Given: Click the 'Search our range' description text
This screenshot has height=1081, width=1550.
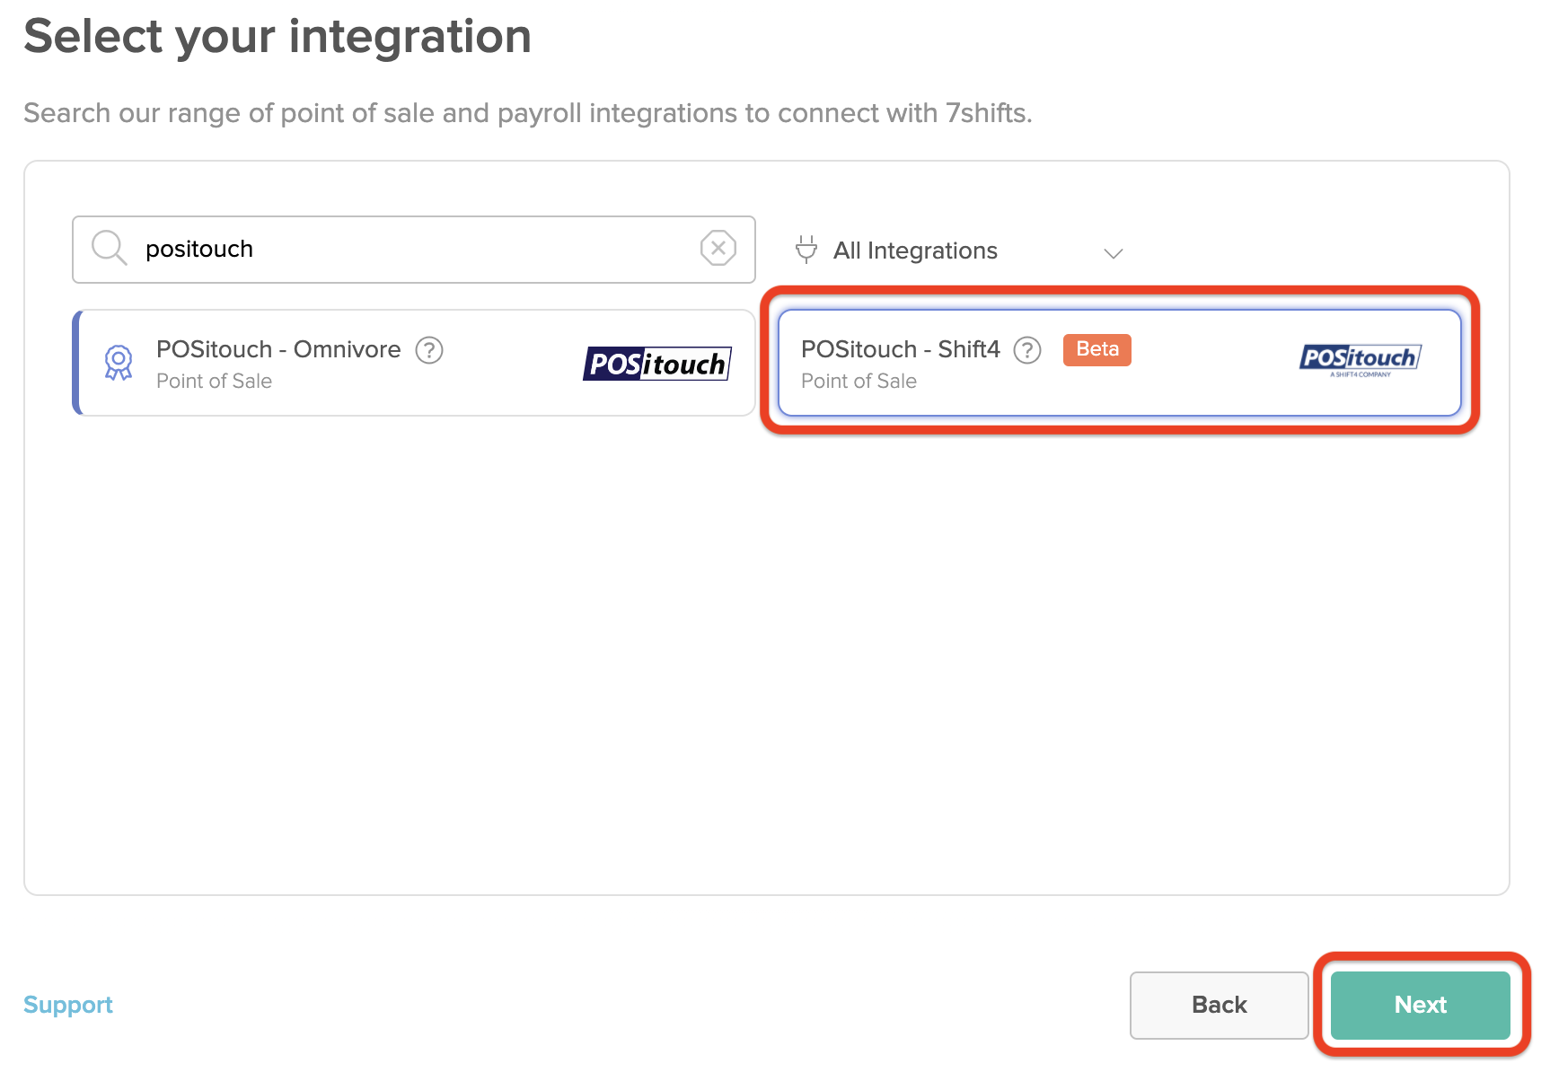Looking at the screenshot, I should pos(528,113).
